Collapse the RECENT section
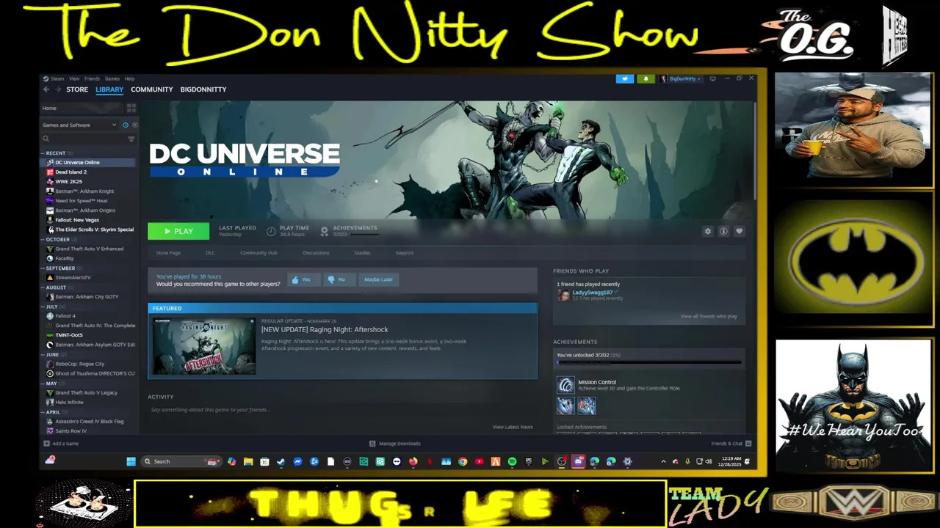Screen dimensions: 940x528 click(55, 153)
